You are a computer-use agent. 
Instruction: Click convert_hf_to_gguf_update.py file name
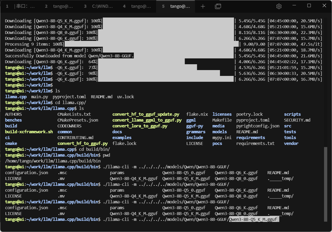pyautogui.click(x=146, y=114)
